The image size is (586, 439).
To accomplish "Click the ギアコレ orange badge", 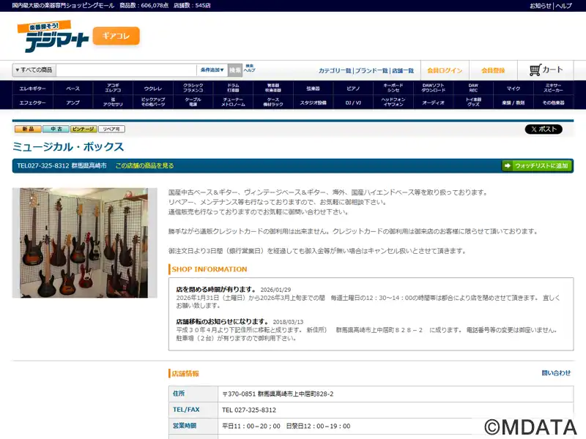I will [116, 36].
